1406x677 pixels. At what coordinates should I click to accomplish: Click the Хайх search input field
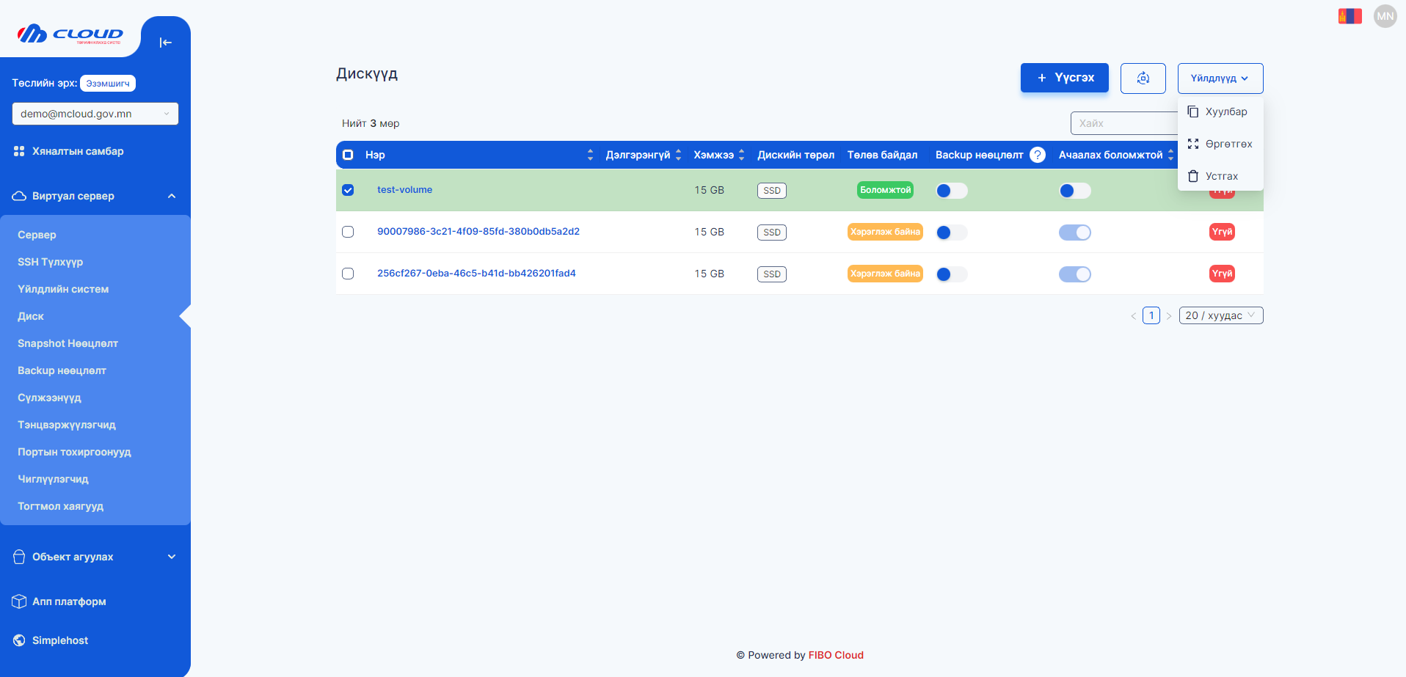[x=1123, y=123]
